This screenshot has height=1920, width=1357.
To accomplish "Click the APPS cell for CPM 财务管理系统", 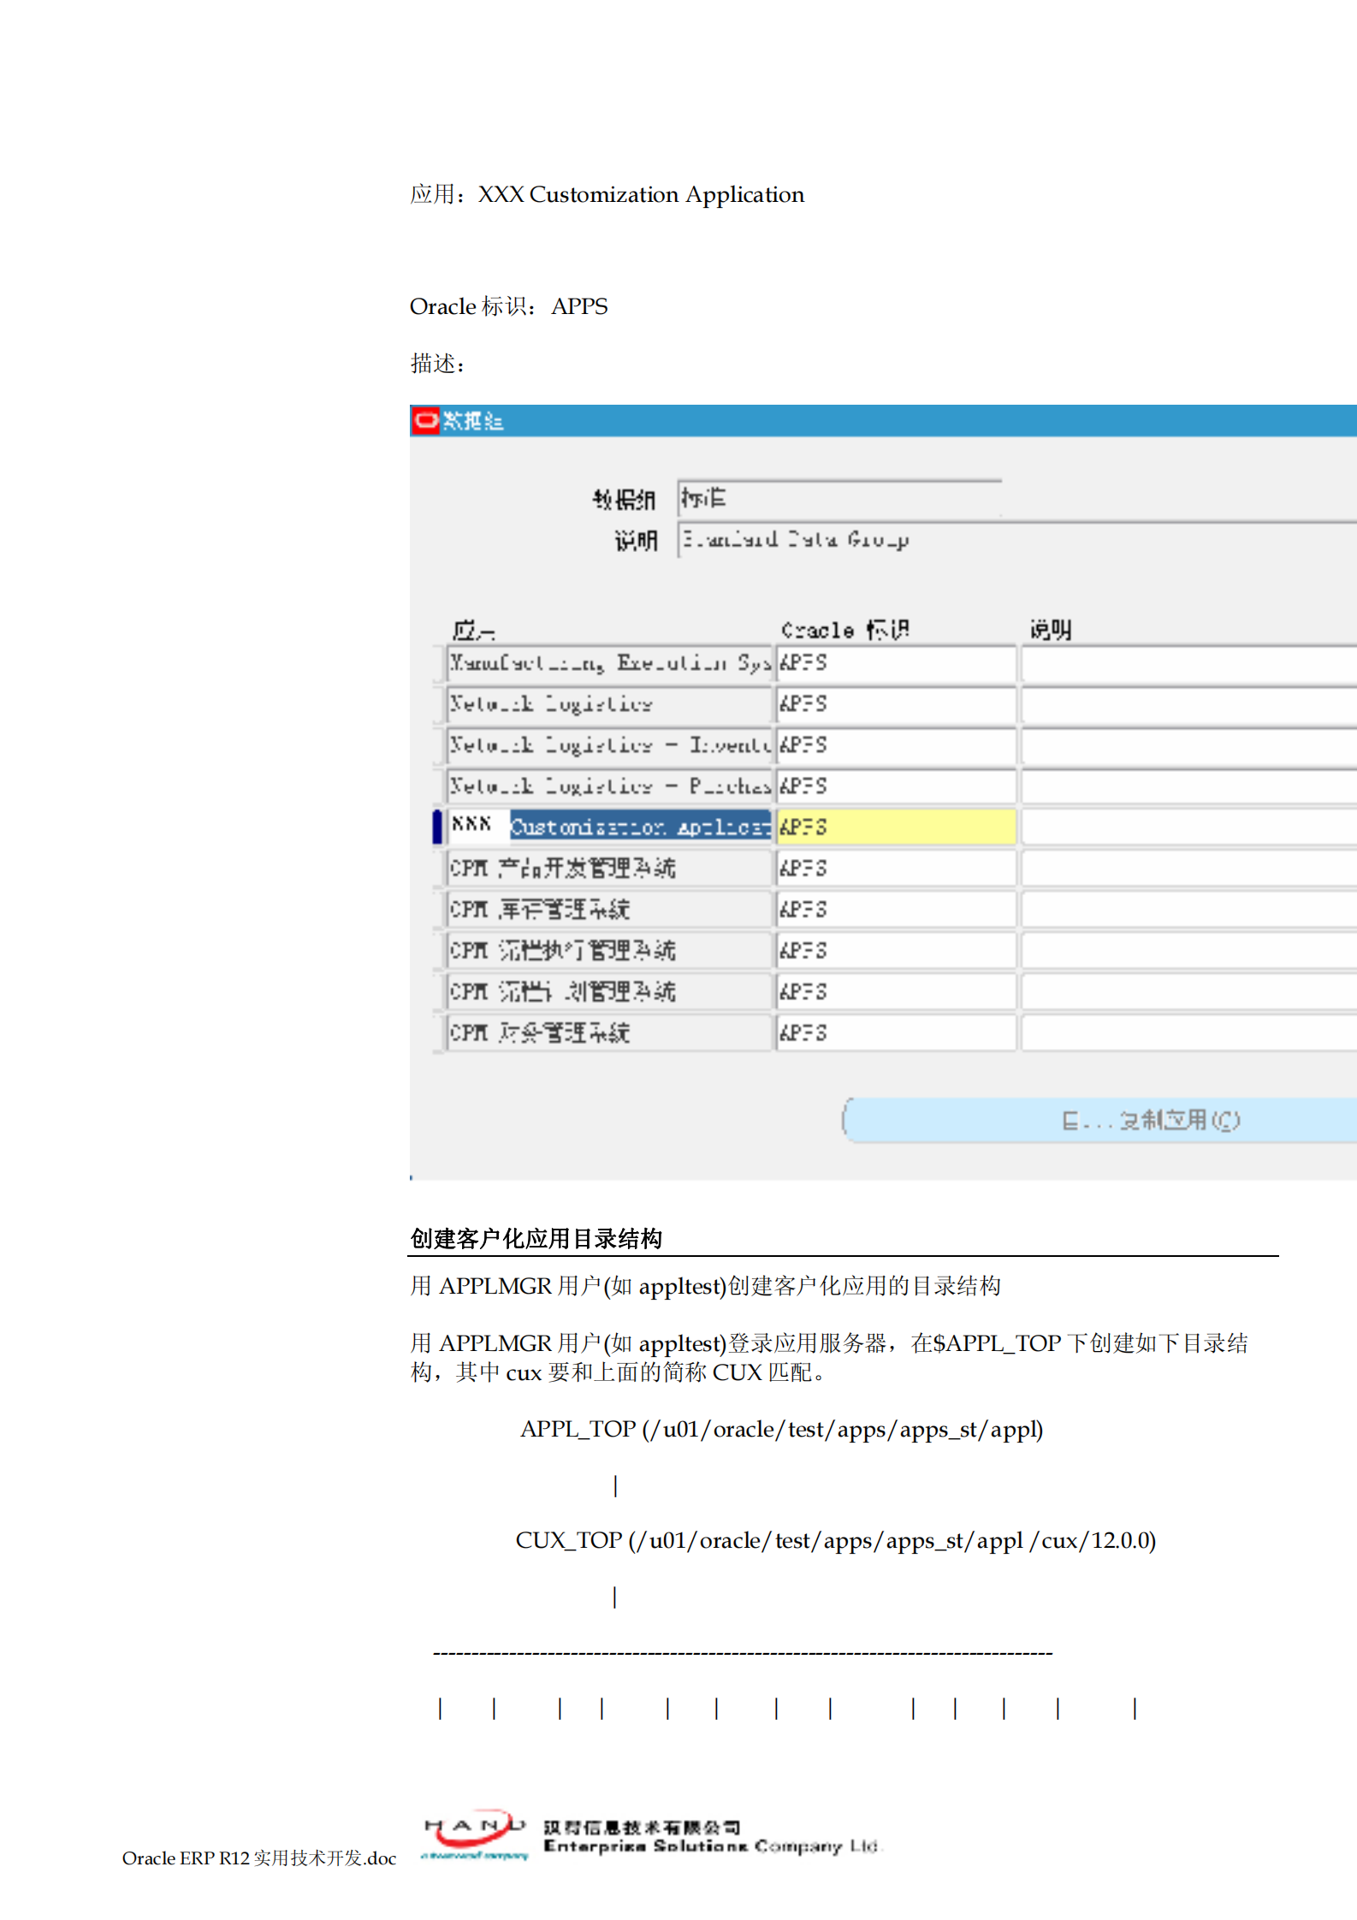I will 896,1033.
